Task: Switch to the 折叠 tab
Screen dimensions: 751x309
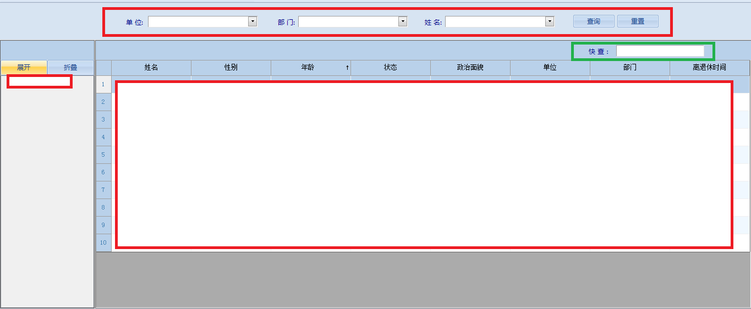Action: tap(70, 68)
